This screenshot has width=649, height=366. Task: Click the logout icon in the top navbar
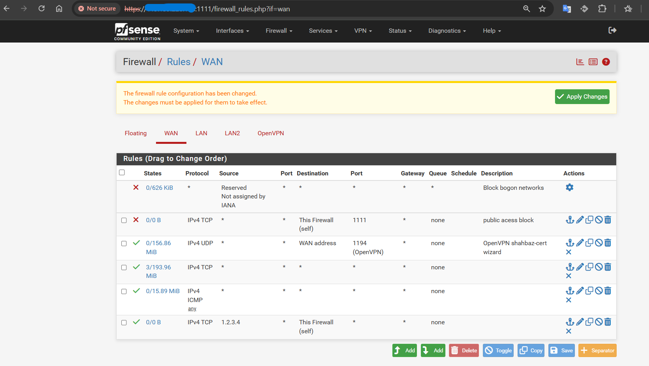pos(612,30)
